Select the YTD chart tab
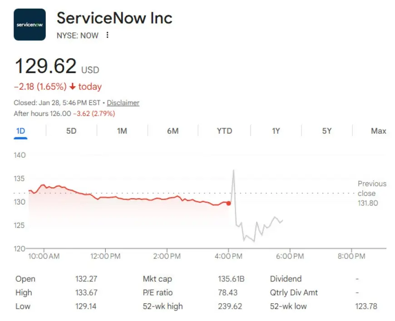Image resolution: width=395 pixels, height=321 pixels. pyautogui.click(x=224, y=131)
